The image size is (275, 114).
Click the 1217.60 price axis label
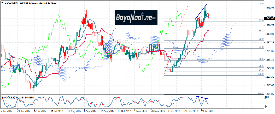pos(269,85)
